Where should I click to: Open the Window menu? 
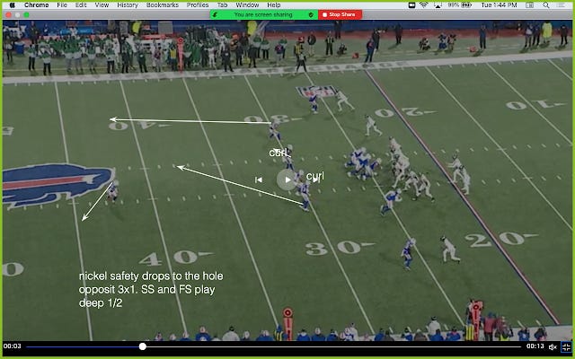tap(247, 4)
